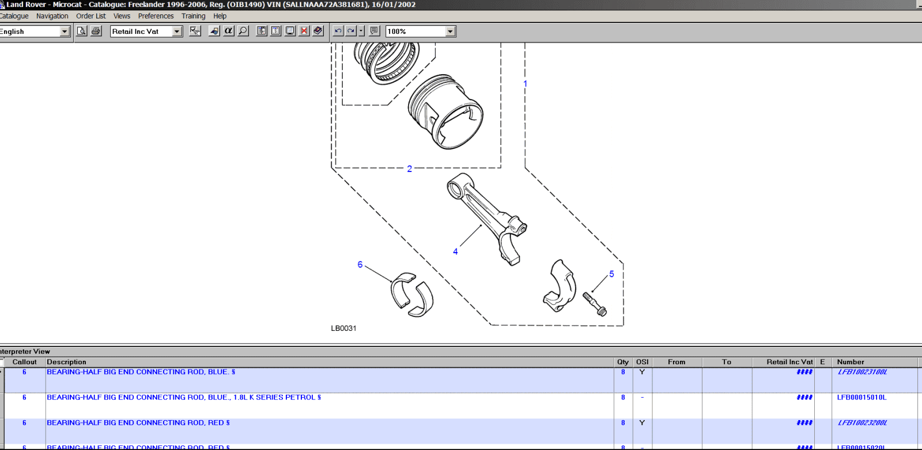Select the first BEARING-HALF BIG END RED row
The width and height of the screenshot is (922, 450).
click(461, 431)
